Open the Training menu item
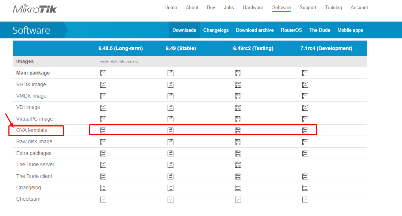 (x=334, y=7)
